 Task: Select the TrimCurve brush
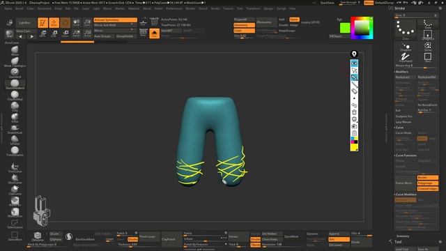point(15,167)
